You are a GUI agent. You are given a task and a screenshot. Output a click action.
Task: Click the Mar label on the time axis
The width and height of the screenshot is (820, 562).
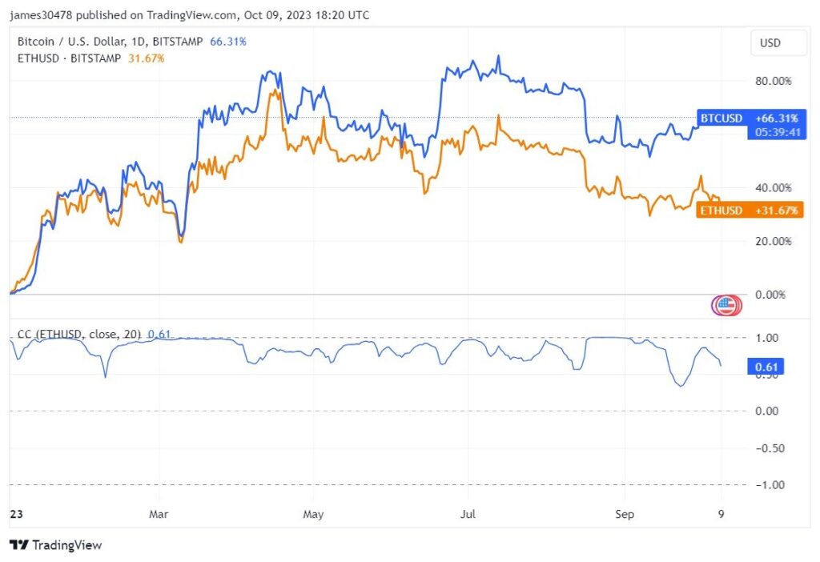(x=159, y=514)
